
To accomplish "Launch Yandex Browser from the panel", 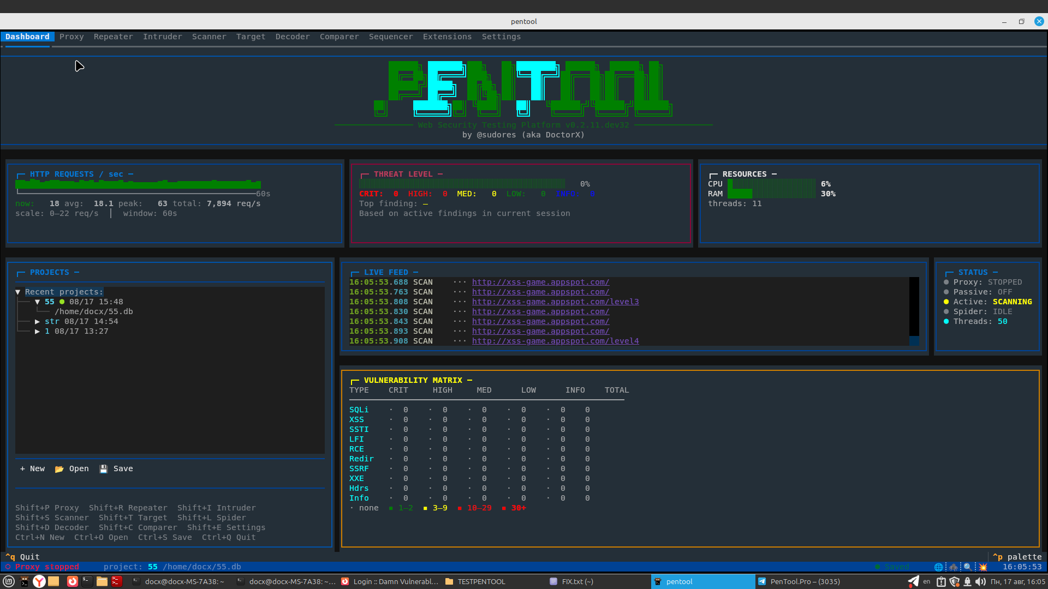I will coord(39,581).
